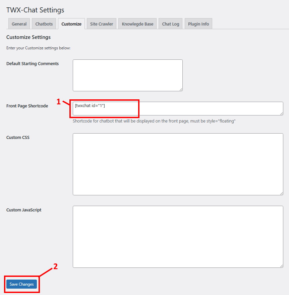Screen dimensions: 289x295
Task: View the Chat Log tab
Action: tap(171, 24)
